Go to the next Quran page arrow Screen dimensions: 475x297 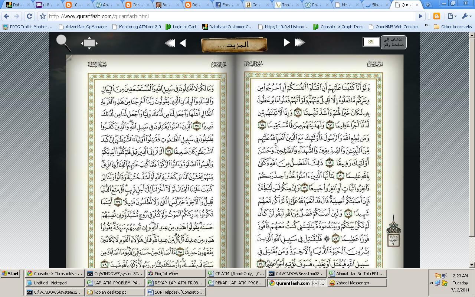[x=286, y=42]
